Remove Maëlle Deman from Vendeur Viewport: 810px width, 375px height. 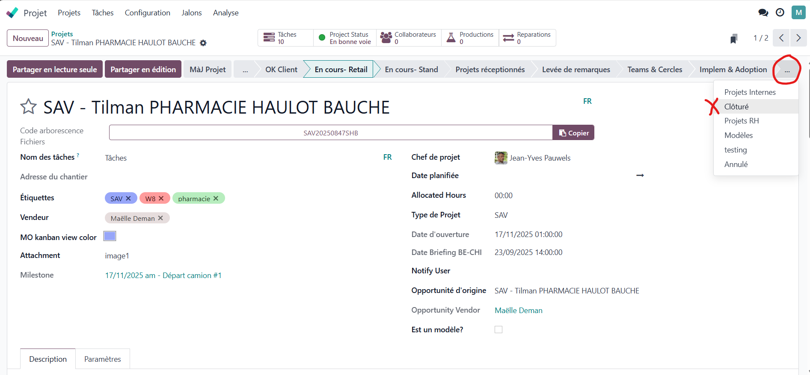(160, 218)
